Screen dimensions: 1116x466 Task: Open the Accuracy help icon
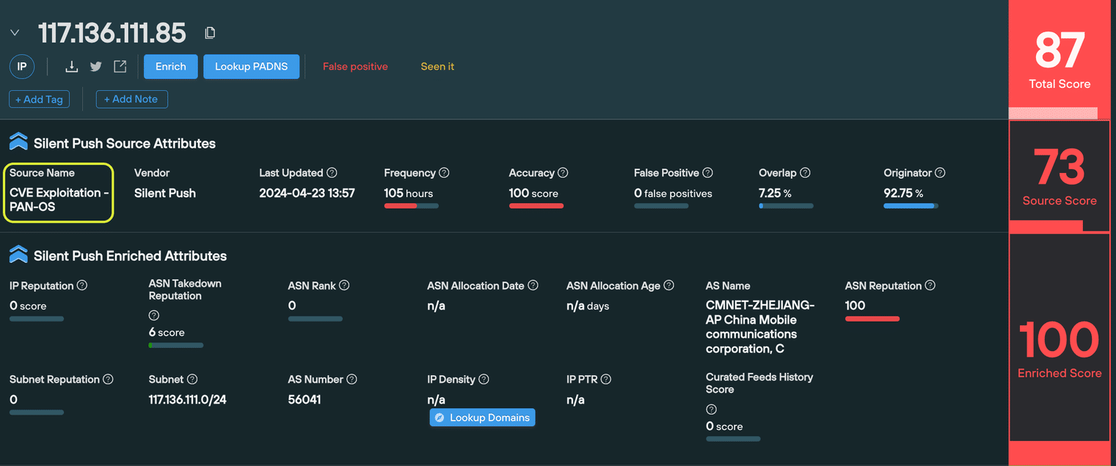pyautogui.click(x=563, y=173)
